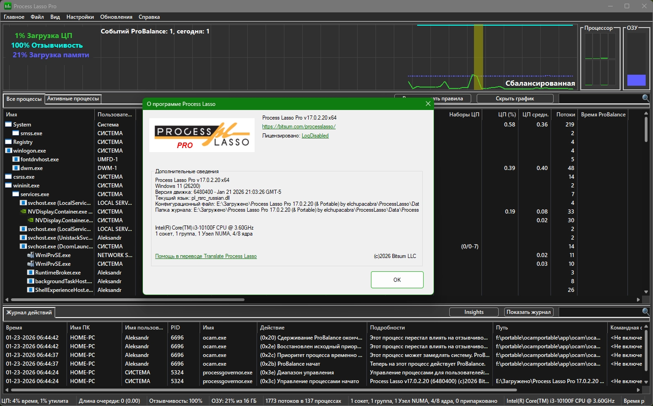This screenshot has width=653, height=406.
Task: Open the Настройки menu
Action: pos(80,17)
